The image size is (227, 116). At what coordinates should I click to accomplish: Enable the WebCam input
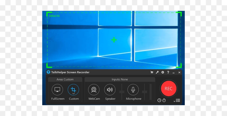94,90
